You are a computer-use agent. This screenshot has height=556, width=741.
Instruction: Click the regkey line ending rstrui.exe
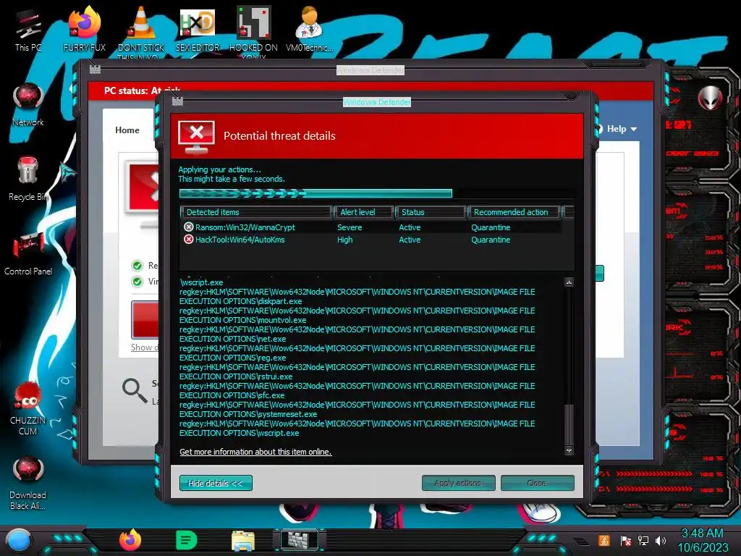pyautogui.click(x=357, y=372)
